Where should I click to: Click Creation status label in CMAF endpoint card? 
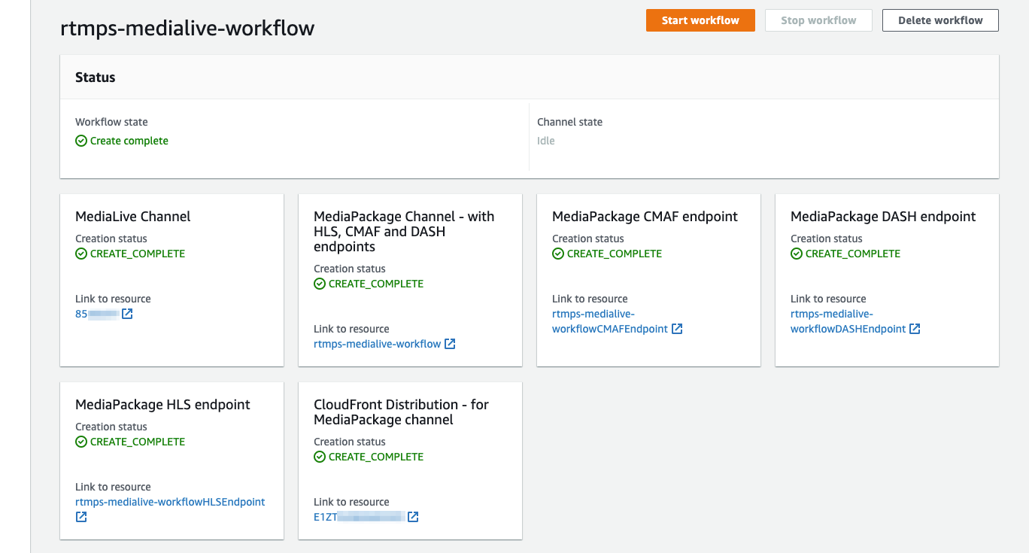588,239
